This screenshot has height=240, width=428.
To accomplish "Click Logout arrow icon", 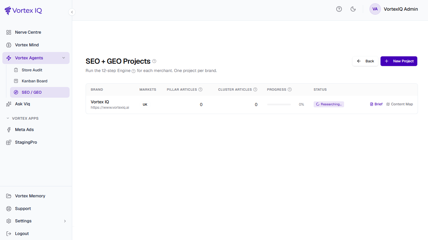I will (x=9, y=234).
